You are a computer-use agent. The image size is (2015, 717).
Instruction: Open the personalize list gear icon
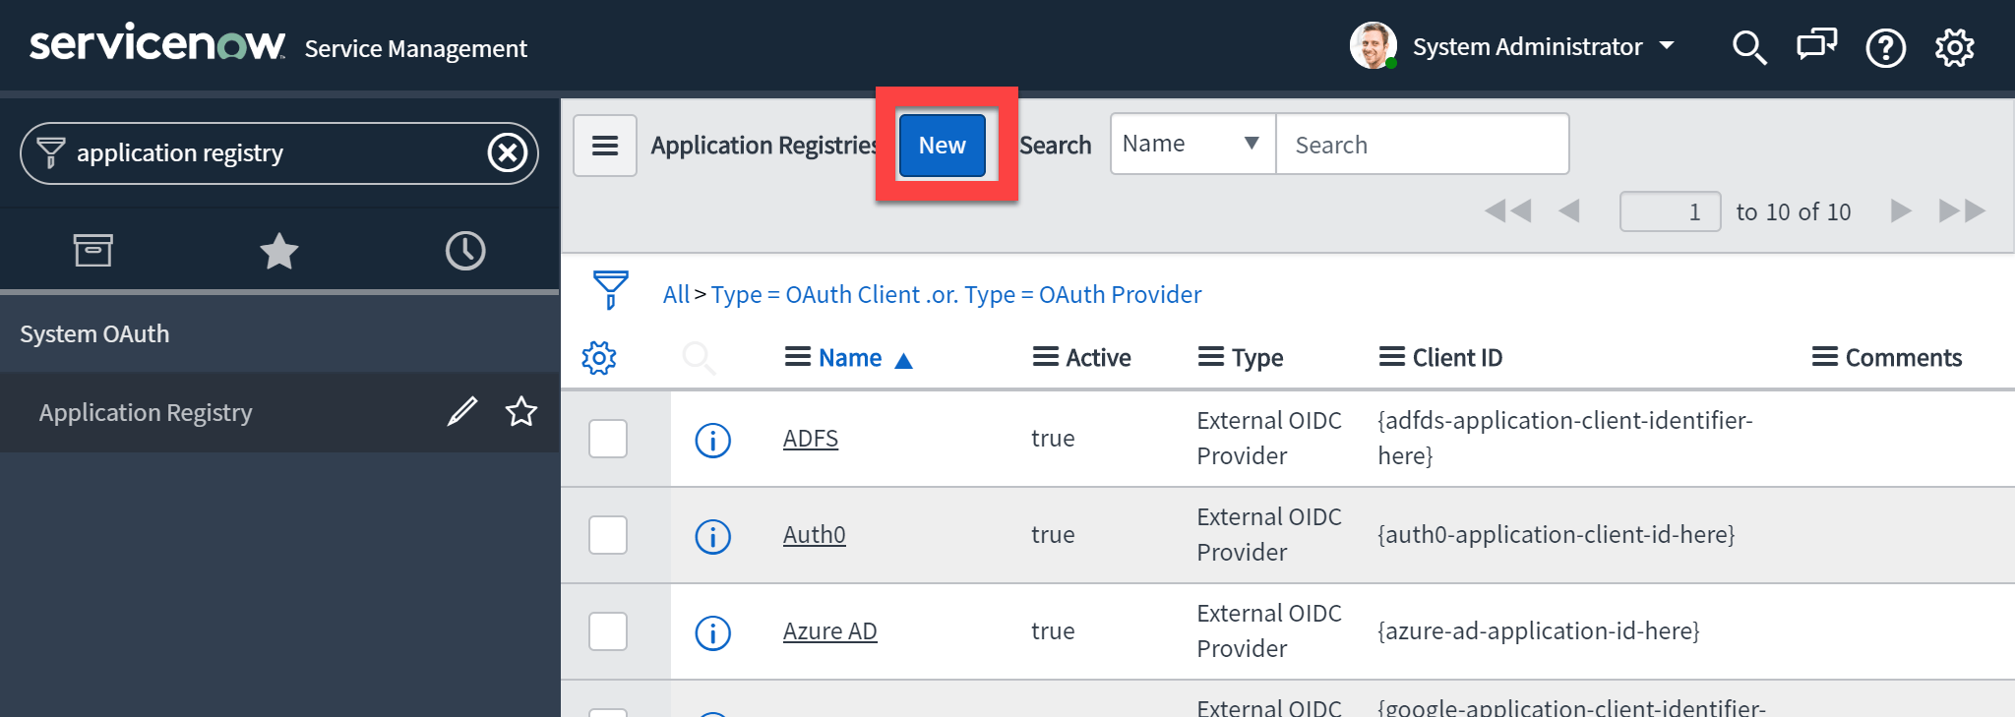click(x=598, y=358)
